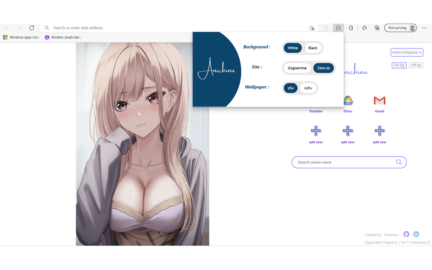Image resolution: width=432 pixels, height=270 pixels.
Task: Click the browser forward arrow
Action: click(19, 28)
